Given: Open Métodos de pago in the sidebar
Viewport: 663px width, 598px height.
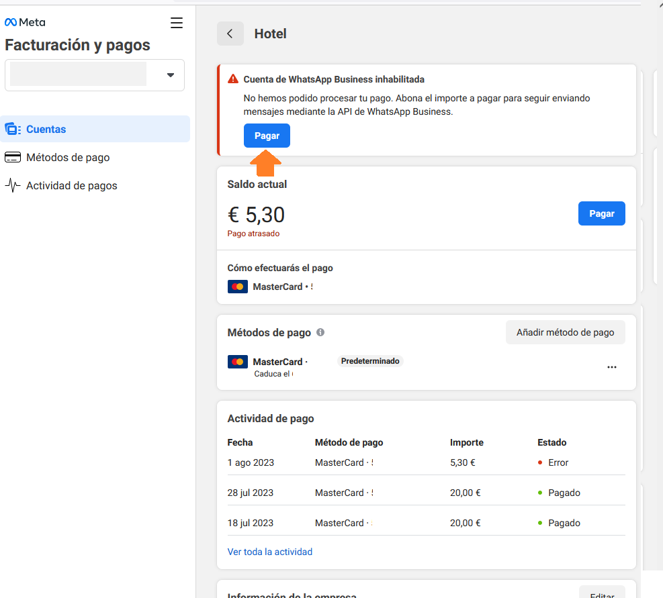Looking at the screenshot, I should pyautogui.click(x=95, y=157).
